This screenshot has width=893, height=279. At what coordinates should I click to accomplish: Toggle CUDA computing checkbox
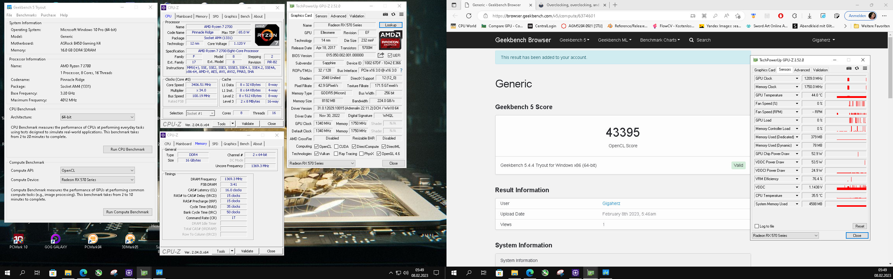[336, 147]
